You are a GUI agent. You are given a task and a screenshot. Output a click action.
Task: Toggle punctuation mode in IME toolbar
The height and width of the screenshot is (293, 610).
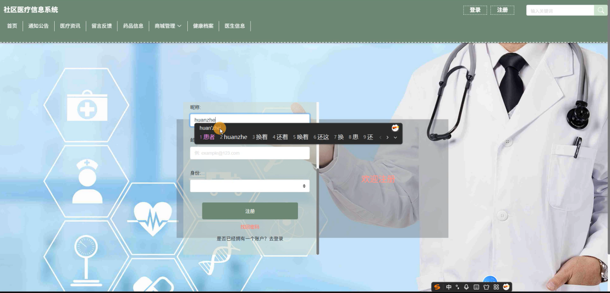[x=458, y=287]
